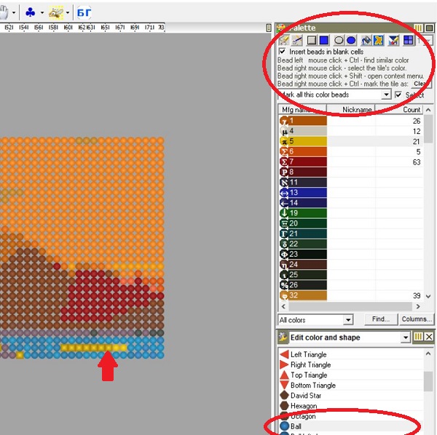This screenshot has width=437, height=435.
Task: Open the All colors filter dropdown
Action: pos(347,320)
